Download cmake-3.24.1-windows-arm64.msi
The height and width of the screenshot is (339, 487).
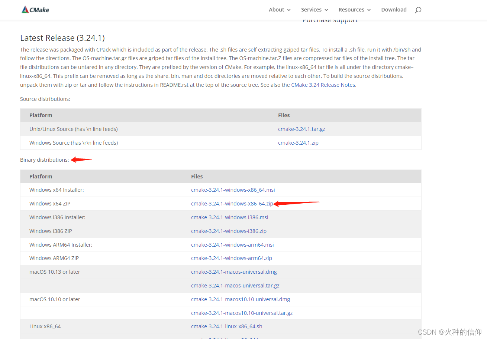tap(232, 245)
